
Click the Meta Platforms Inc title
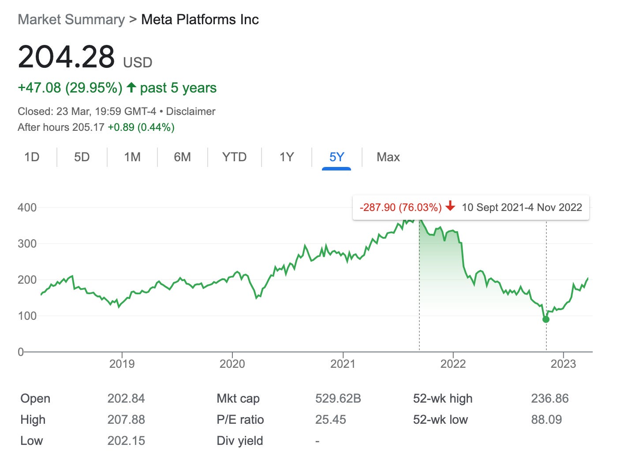[x=200, y=19]
